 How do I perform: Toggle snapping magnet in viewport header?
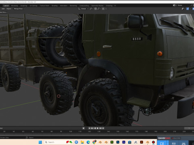click(x=95, y=9)
